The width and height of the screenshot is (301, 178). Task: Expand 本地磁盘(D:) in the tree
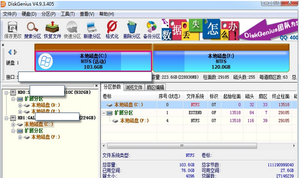point(20,105)
